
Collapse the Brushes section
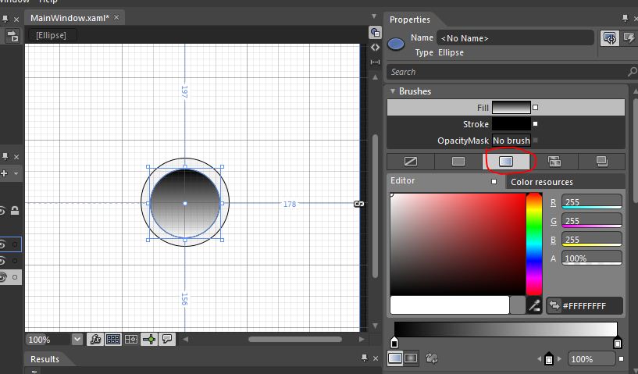tap(393, 91)
